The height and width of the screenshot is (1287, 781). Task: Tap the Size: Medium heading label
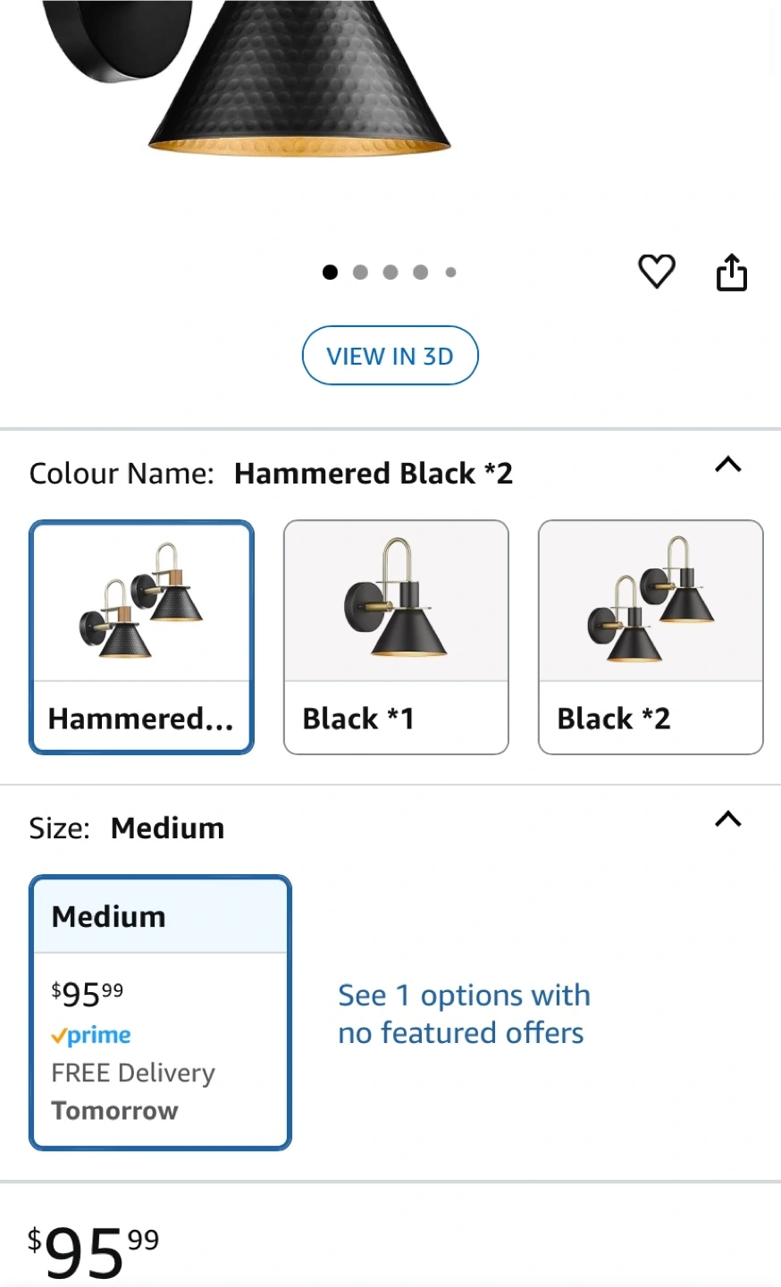(127, 829)
